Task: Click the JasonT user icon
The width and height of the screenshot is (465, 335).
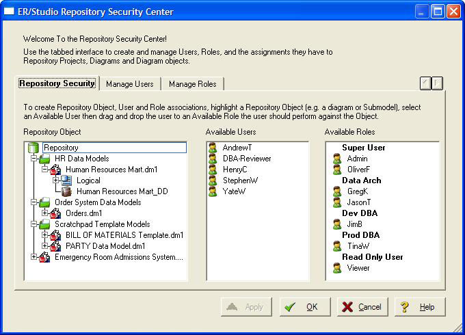Action: pyautogui.click(x=337, y=202)
